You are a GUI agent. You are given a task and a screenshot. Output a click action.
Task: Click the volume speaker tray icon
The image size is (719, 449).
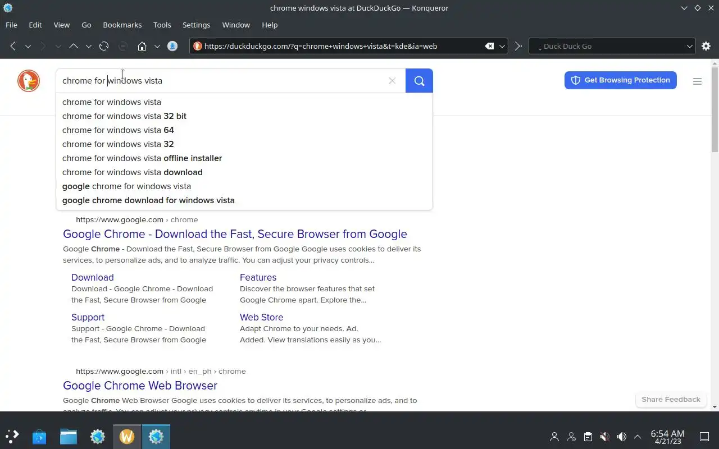[x=621, y=436]
